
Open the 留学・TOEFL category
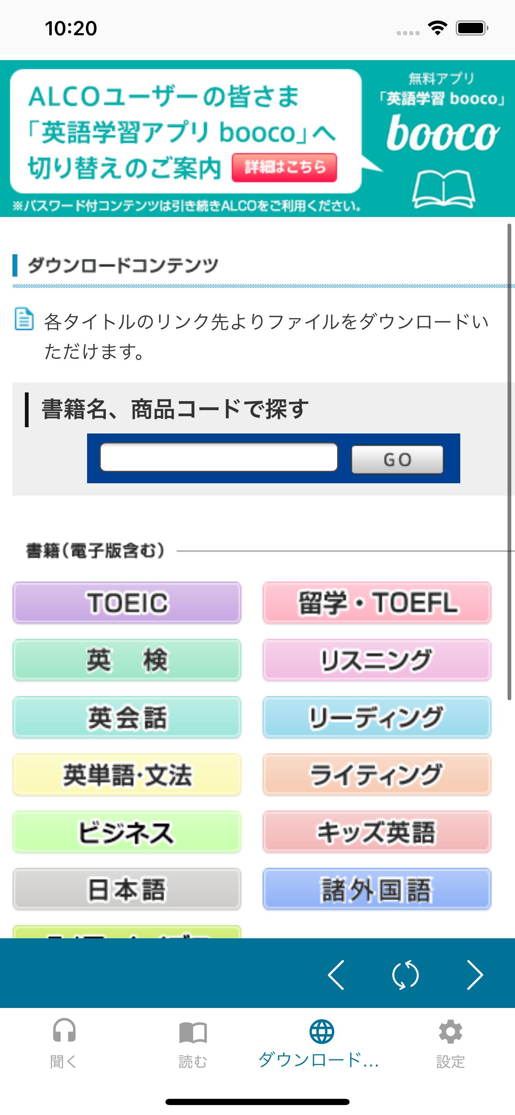[x=377, y=603]
